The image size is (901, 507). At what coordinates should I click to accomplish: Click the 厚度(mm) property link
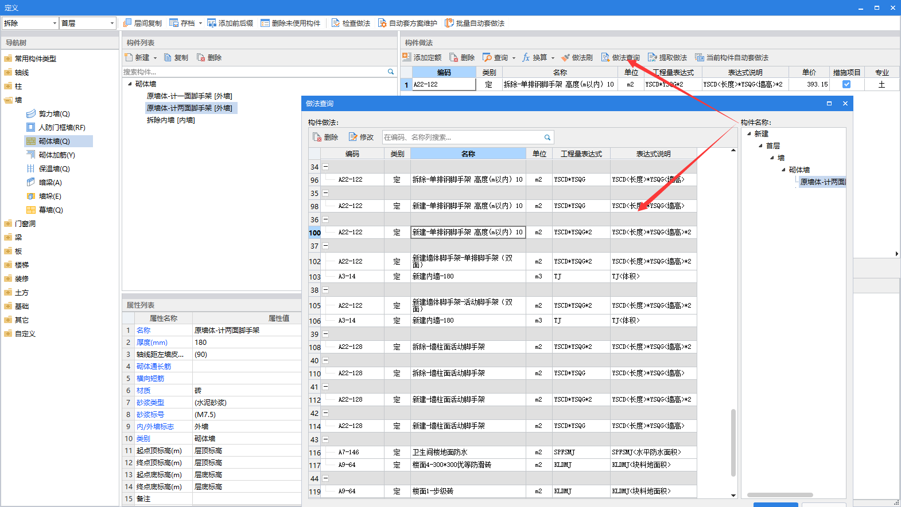coord(152,342)
